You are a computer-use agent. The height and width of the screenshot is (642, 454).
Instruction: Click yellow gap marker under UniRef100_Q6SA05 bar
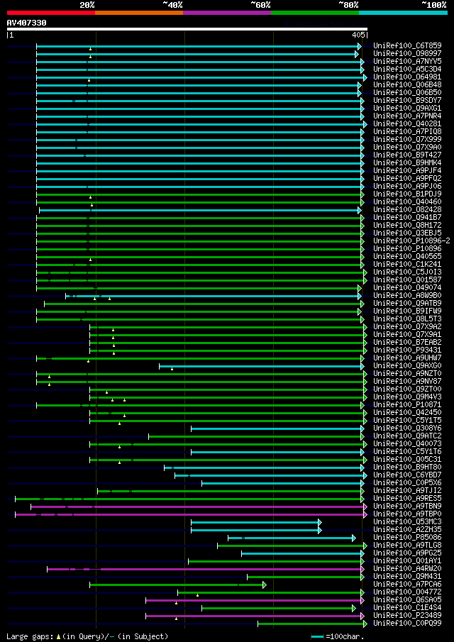pos(177,603)
